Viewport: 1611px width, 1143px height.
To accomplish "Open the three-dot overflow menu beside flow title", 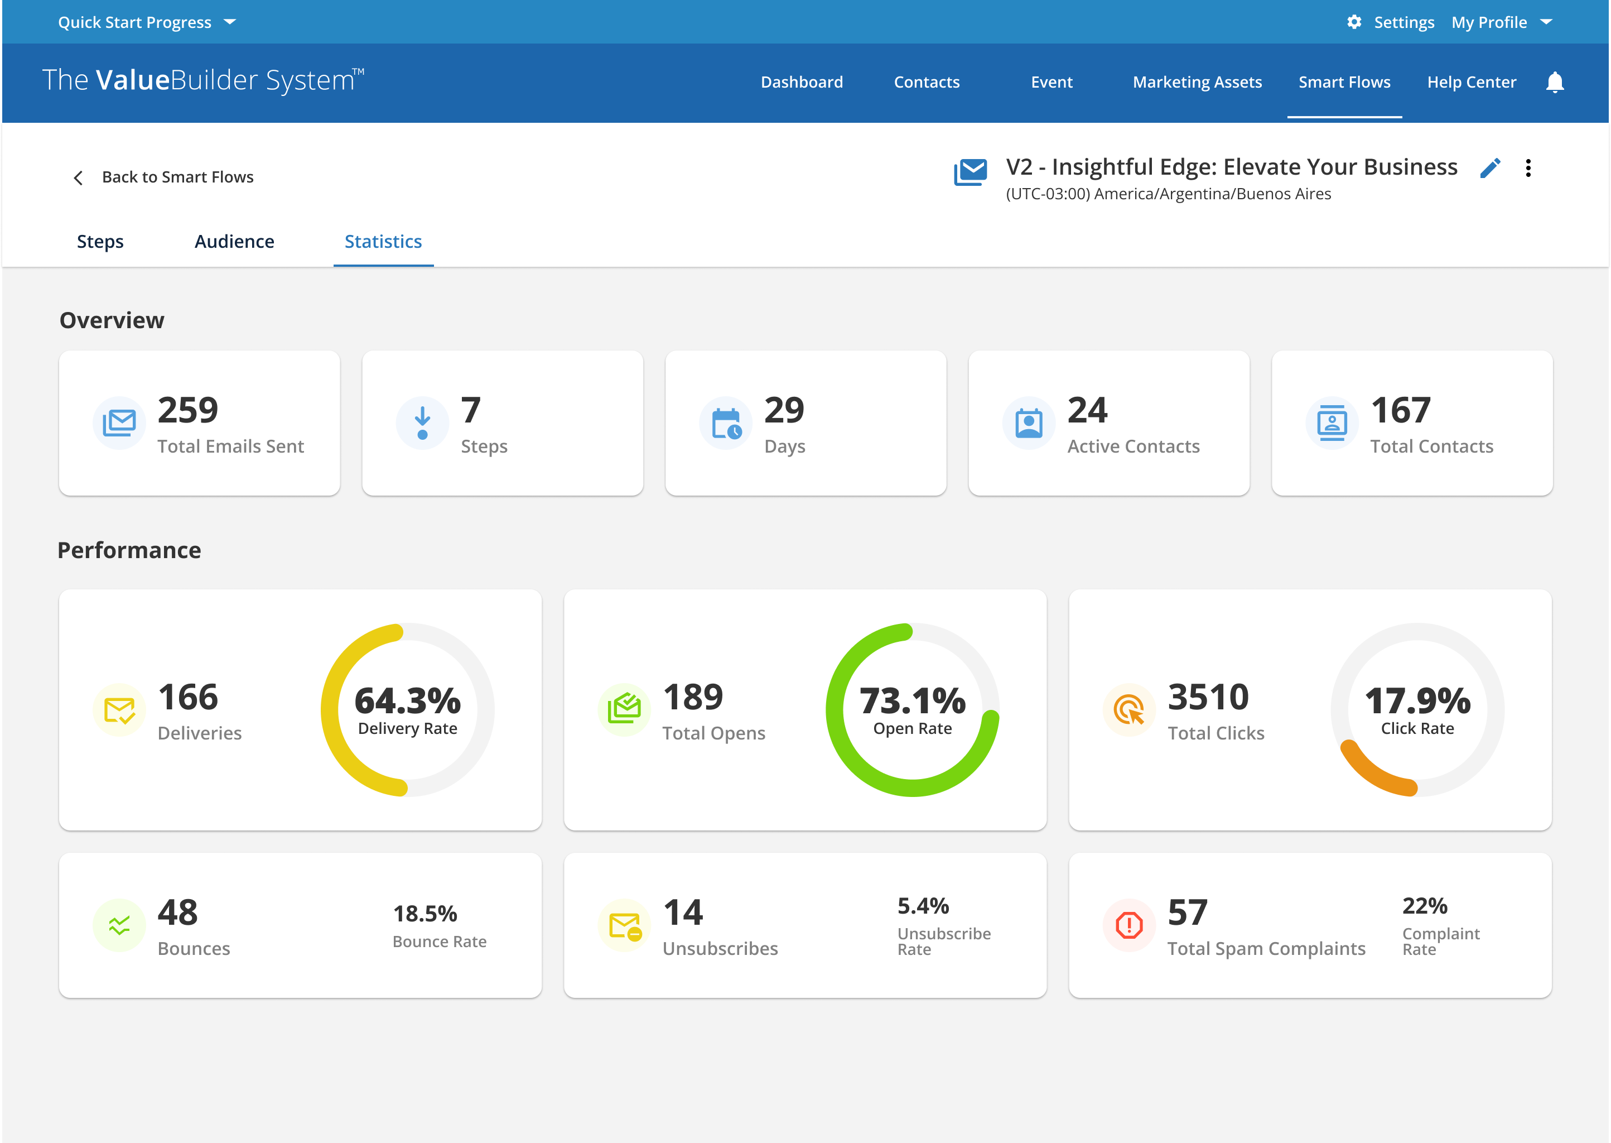I will [1528, 168].
